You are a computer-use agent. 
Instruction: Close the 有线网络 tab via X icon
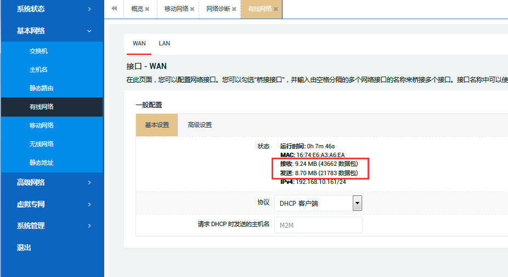click(275, 9)
